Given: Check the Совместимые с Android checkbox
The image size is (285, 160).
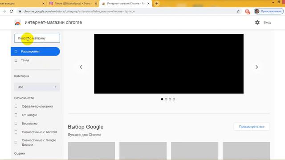Looking at the screenshot, I should (x=16, y=132).
